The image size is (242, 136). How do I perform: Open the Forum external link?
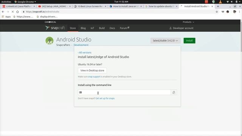click(124, 28)
